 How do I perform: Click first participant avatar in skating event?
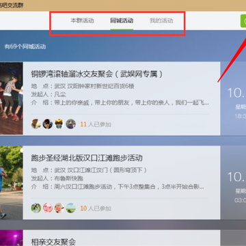coord(36,124)
